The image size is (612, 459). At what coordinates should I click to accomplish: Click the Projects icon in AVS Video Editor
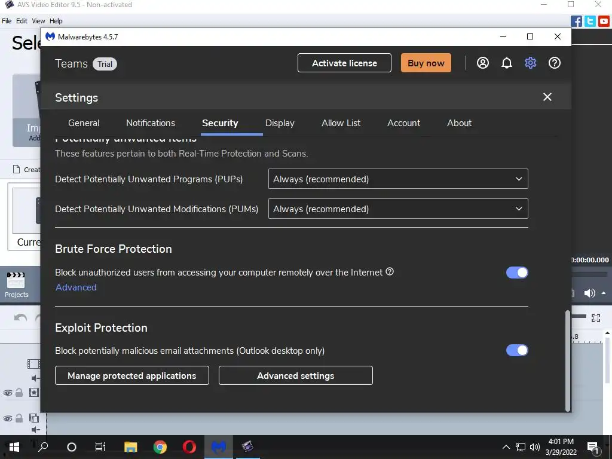coord(16,285)
